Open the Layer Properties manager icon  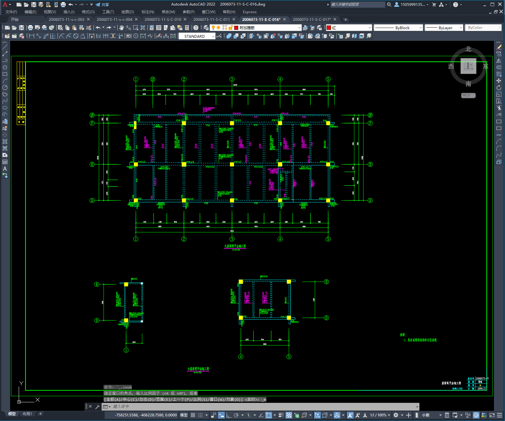206,28
